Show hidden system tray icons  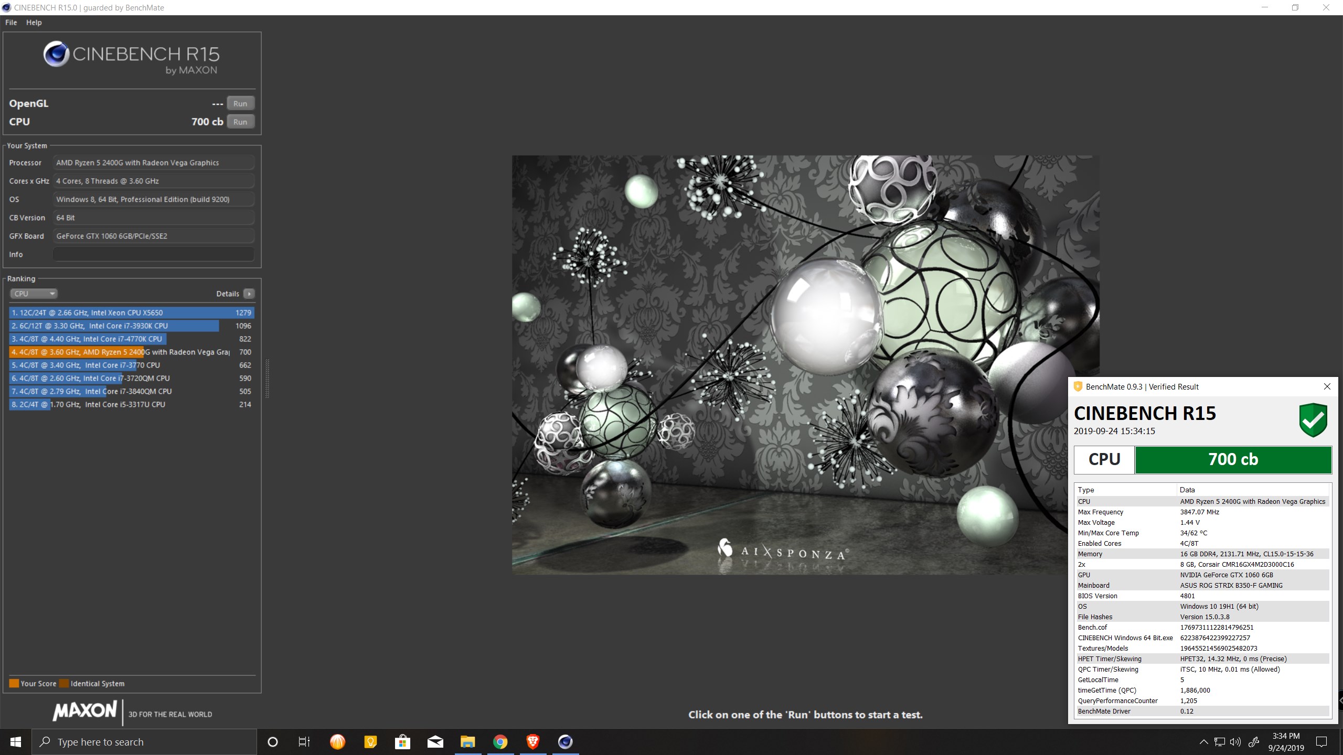1203,742
